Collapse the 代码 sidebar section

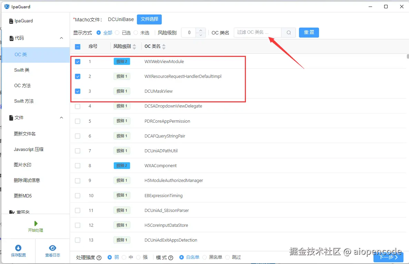coord(61,38)
